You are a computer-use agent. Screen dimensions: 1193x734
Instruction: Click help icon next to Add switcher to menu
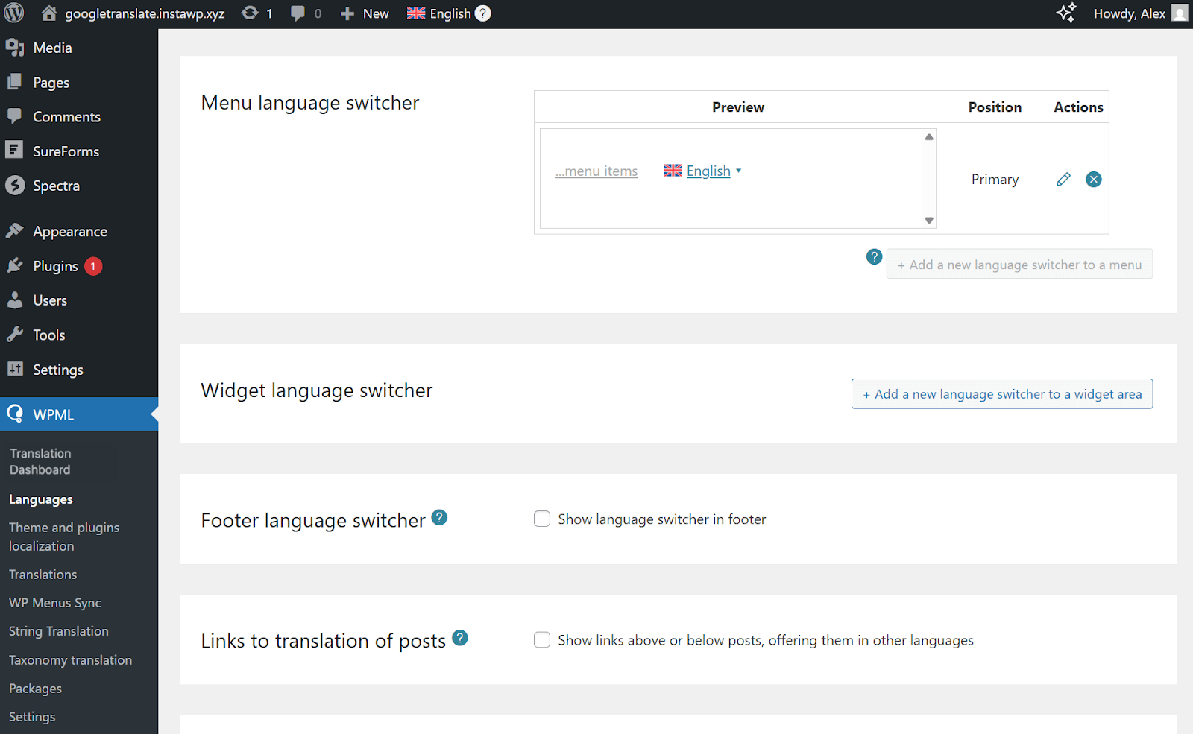[x=875, y=257]
